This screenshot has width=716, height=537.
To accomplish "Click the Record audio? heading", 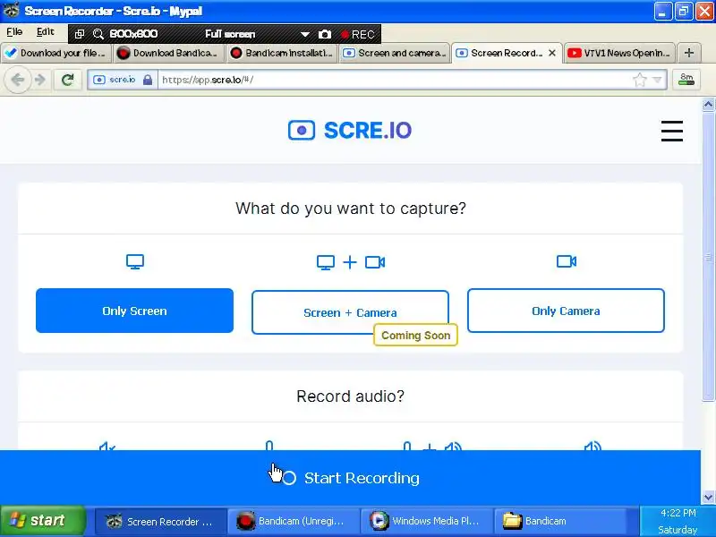I will pos(350,396).
